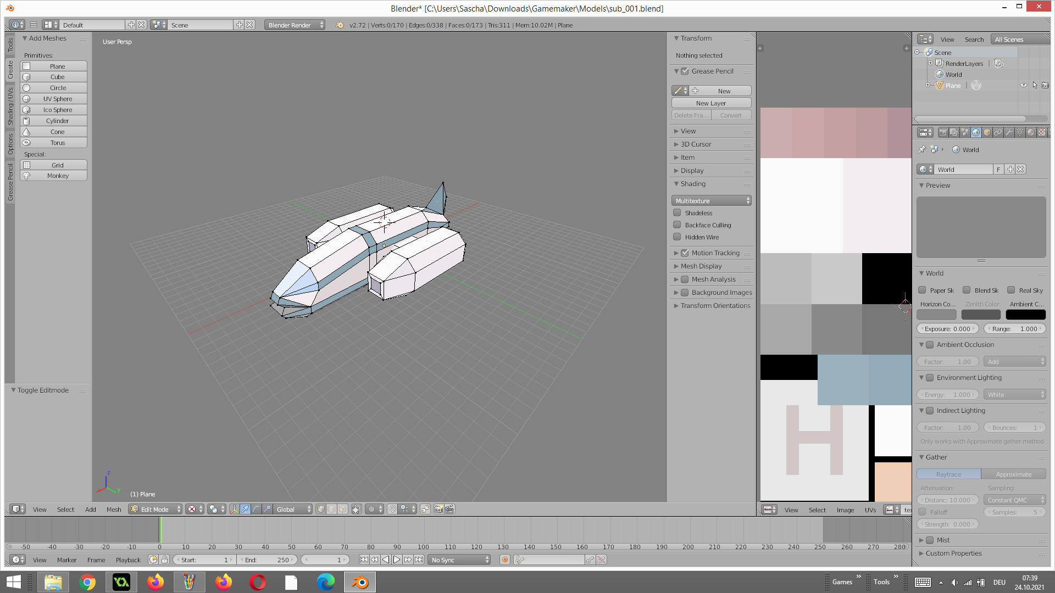
Task: Toggle proportional editing icon in 3D header
Action: 371,509
